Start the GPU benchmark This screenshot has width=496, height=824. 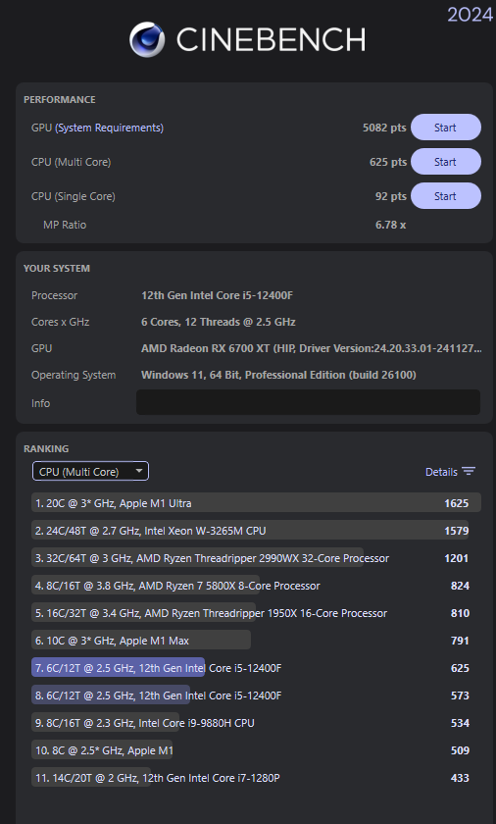click(446, 128)
